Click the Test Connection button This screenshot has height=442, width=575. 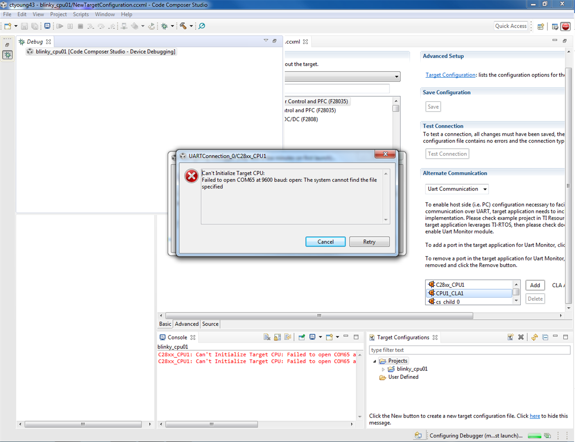pyautogui.click(x=447, y=154)
